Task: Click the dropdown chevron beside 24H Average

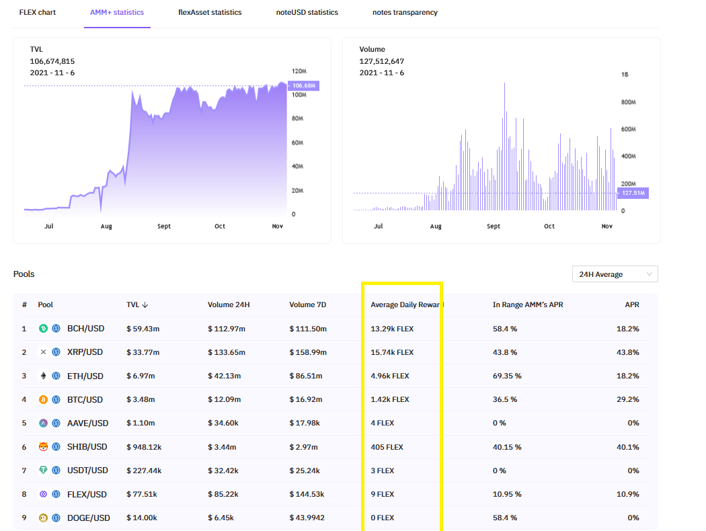Action: click(649, 274)
